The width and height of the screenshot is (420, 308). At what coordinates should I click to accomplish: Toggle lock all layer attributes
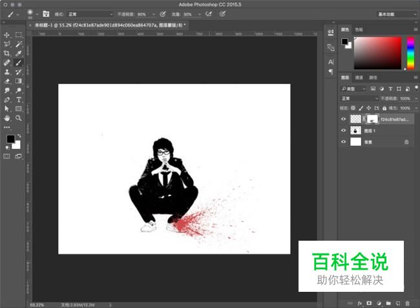point(384,108)
